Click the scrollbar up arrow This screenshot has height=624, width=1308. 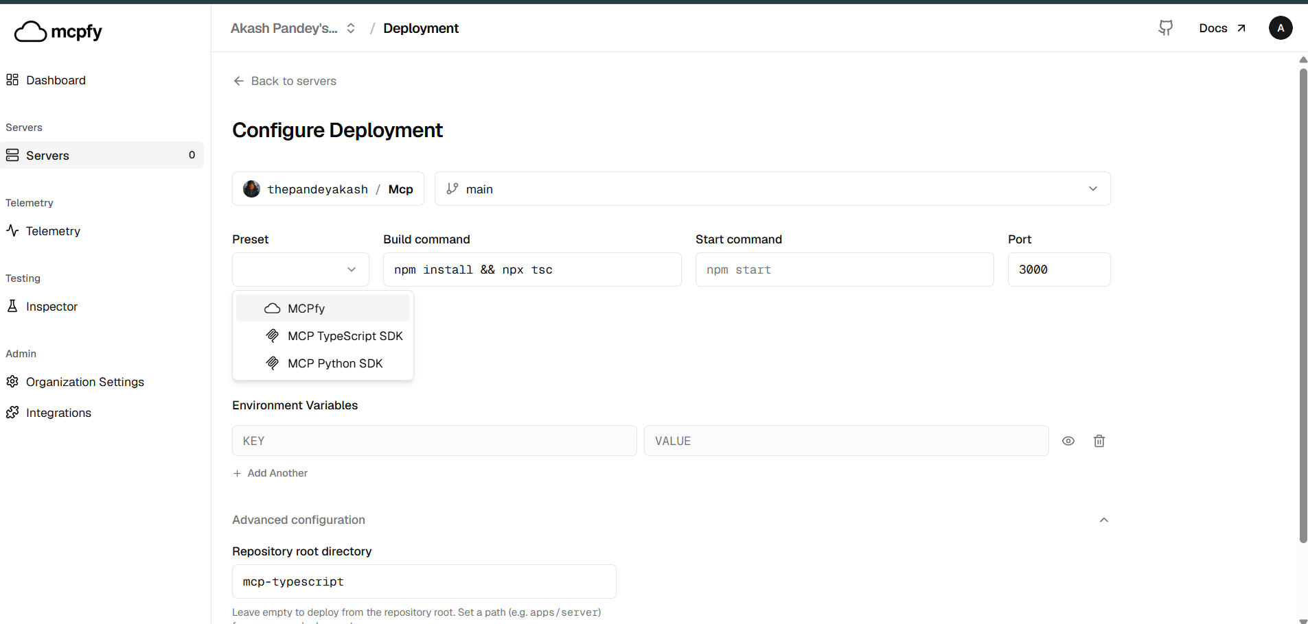coord(1303,60)
